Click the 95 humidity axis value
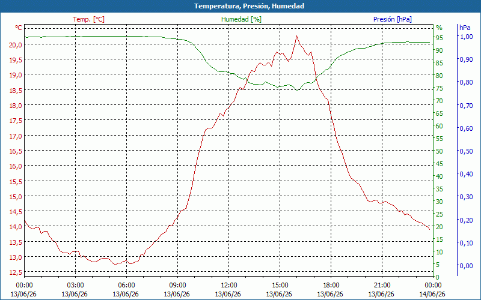 click(x=440, y=38)
